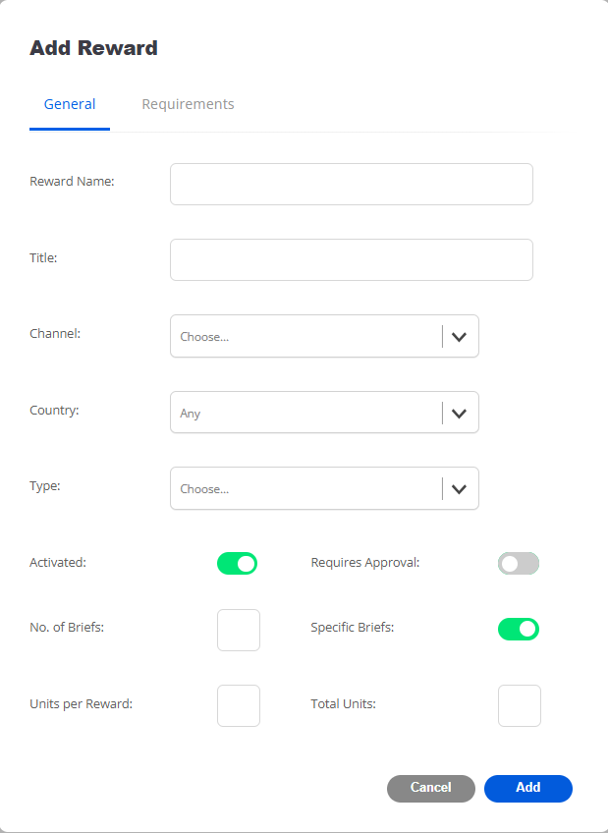
Task: Click the blue Add button
Action: click(528, 788)
